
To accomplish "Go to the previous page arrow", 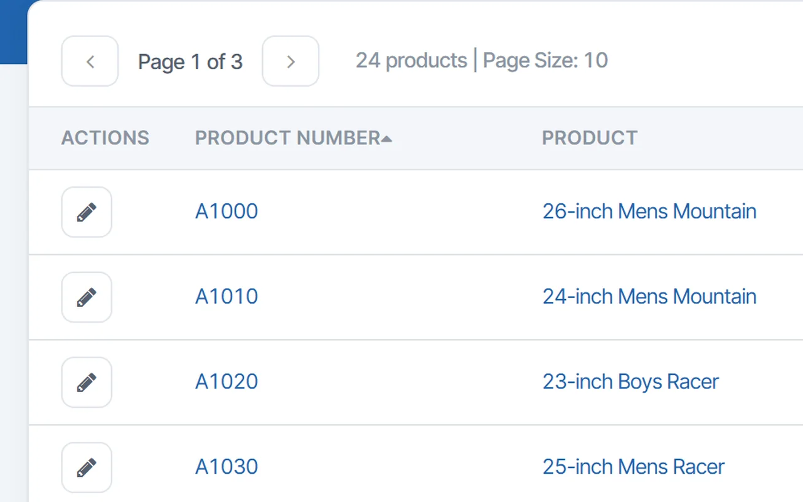I will (x=90, y=61).
